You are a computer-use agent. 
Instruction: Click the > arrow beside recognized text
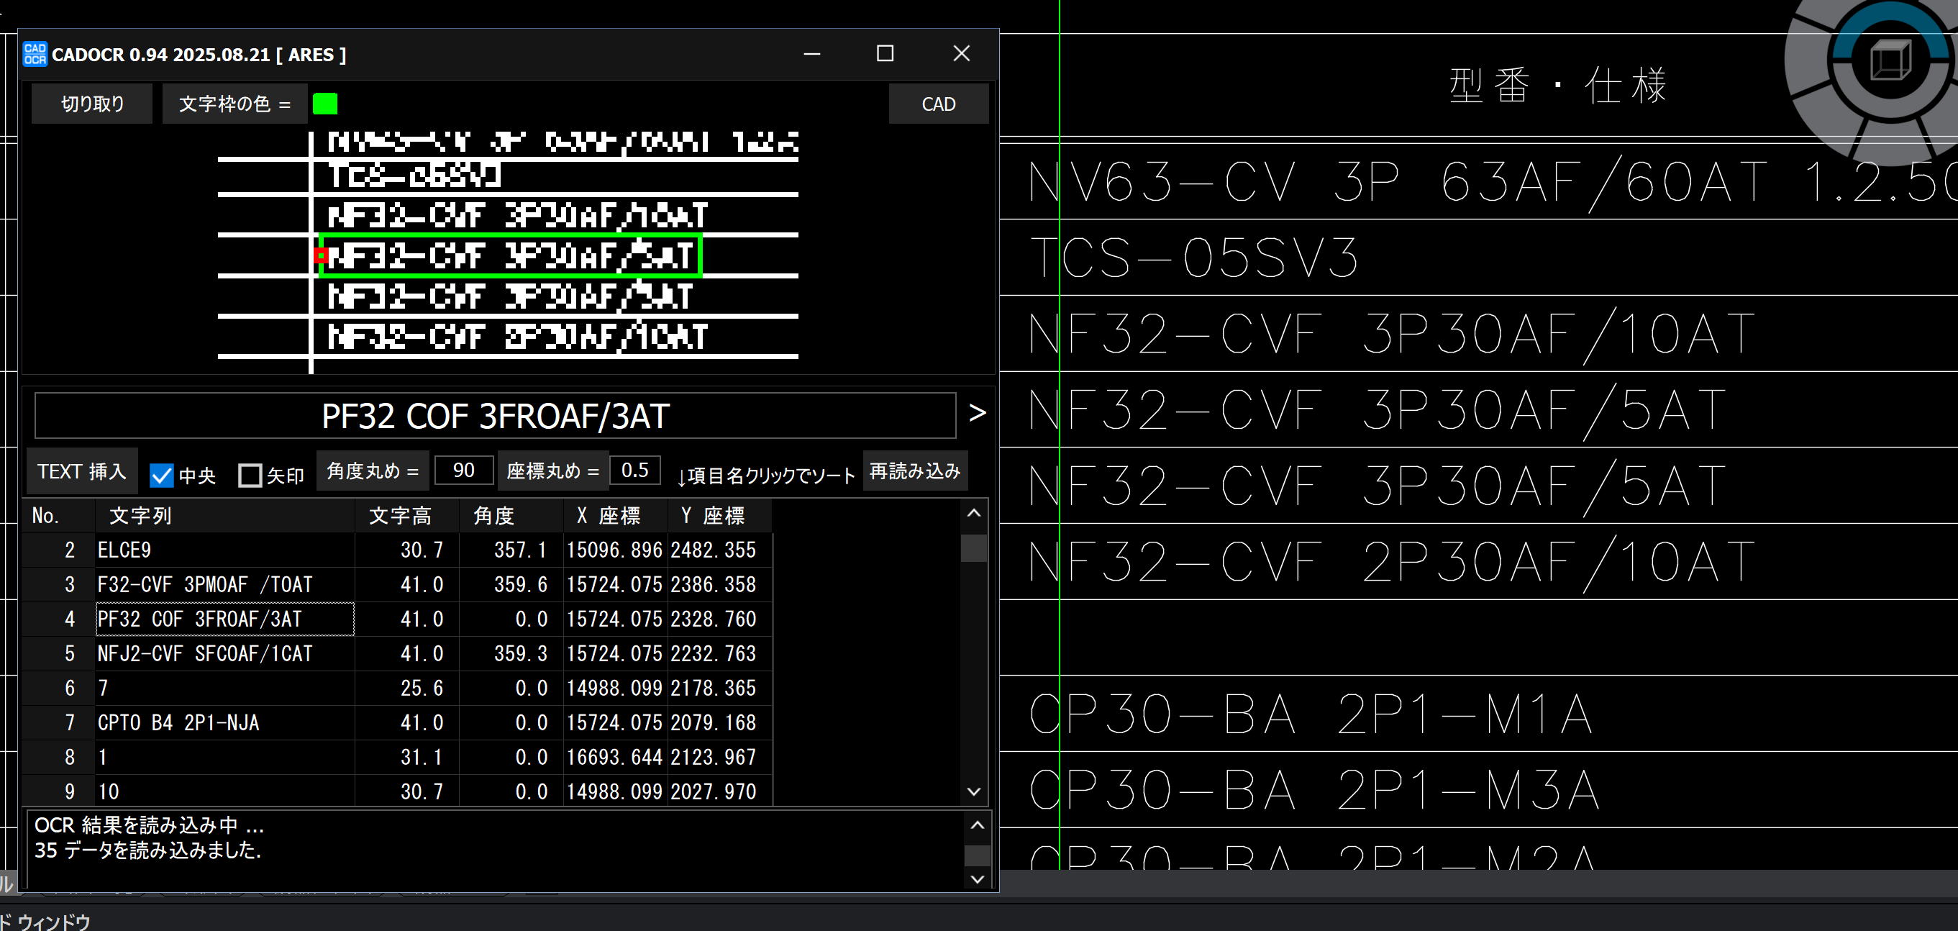tap(978, 413)
